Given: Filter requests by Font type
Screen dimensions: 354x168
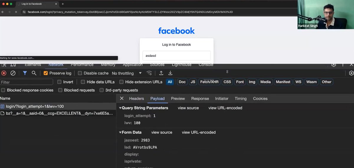Looking at the screenshot, I should tap(240, 82).
